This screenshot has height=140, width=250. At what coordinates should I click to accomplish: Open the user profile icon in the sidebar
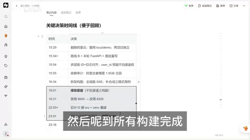click(6, 45)
